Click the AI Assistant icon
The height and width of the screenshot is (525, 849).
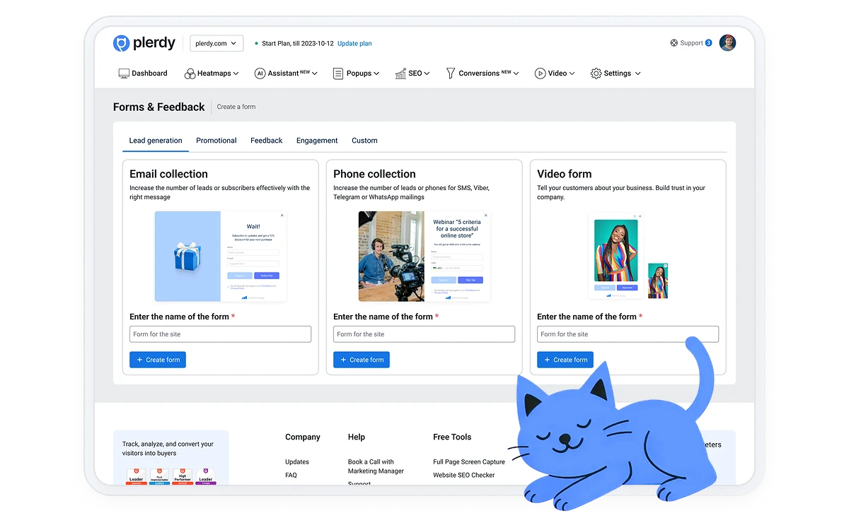260,73
